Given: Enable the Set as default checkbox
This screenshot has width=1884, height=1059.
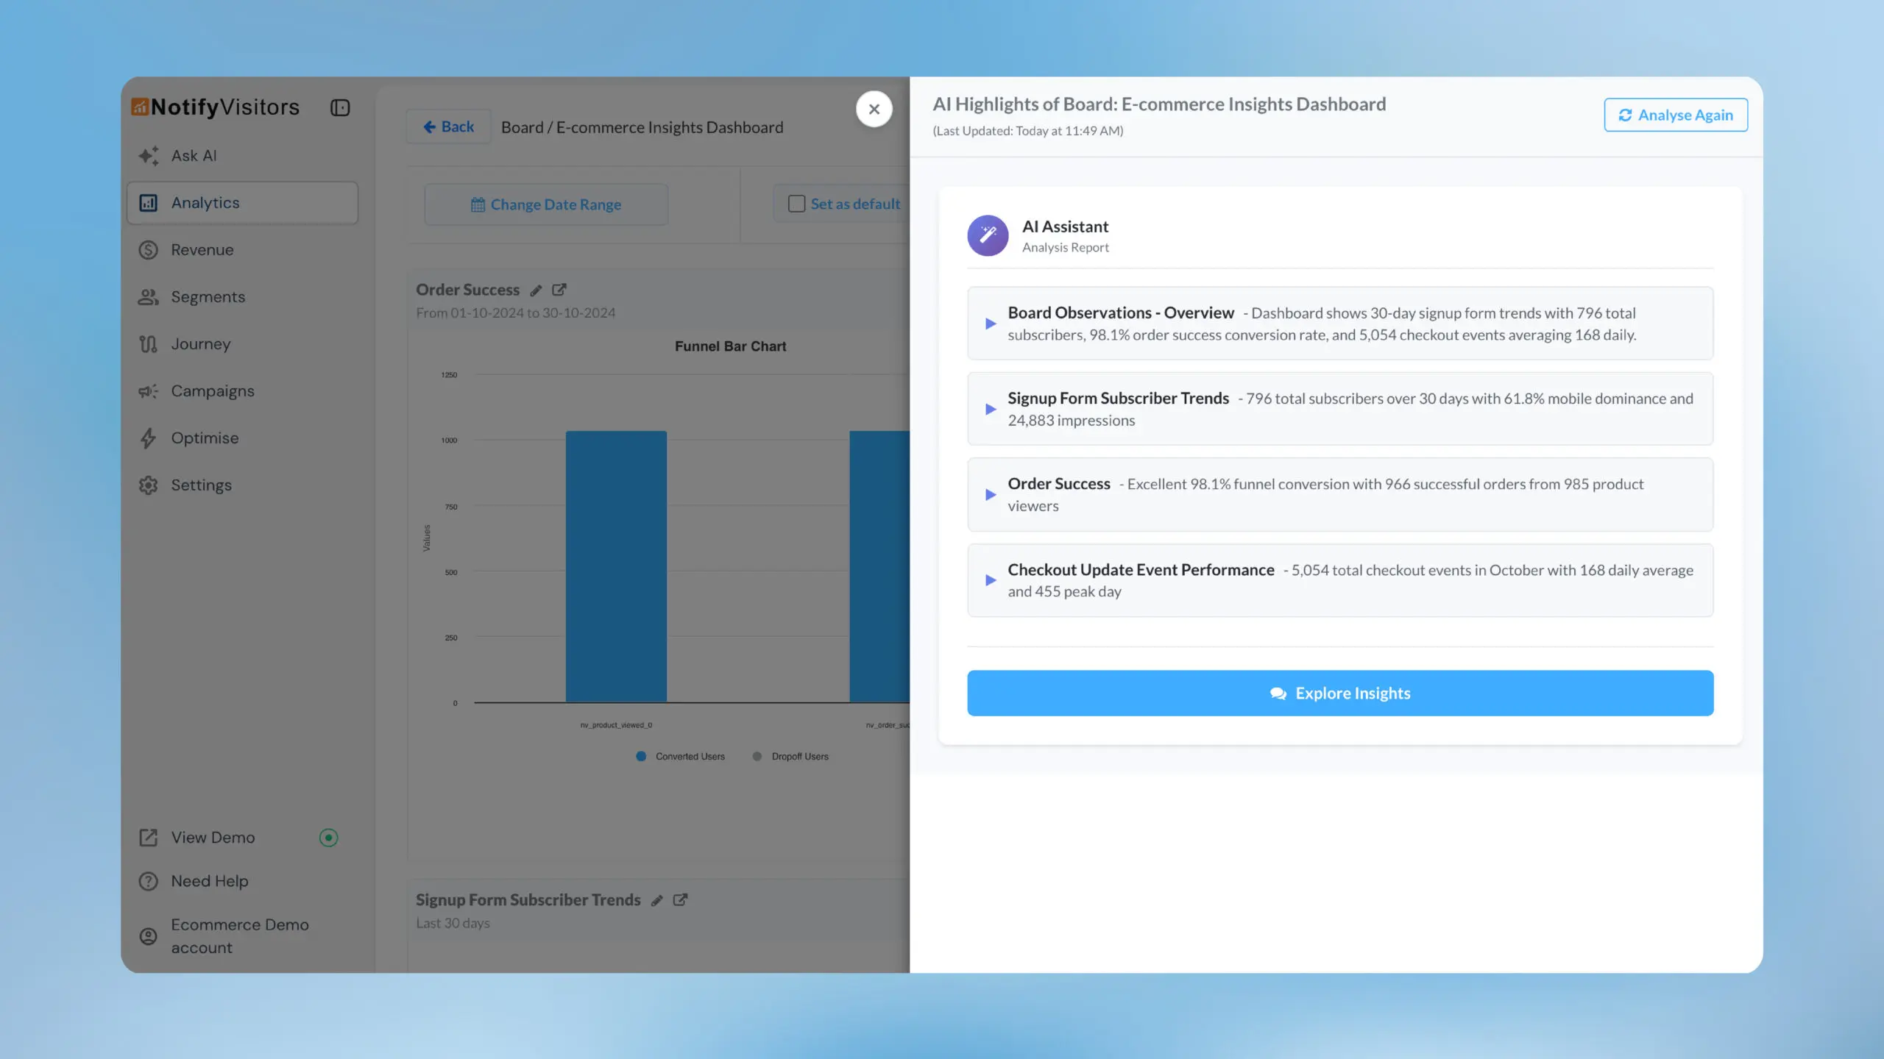Looking at the screenshot, I should click(797, 204).
